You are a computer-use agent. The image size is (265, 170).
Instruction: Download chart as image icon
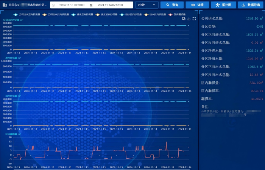click(189, 18)
